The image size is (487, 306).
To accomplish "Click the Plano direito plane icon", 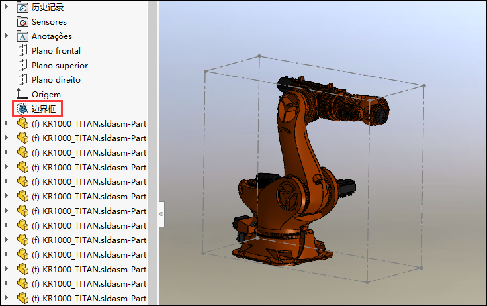I will point(22,80).
